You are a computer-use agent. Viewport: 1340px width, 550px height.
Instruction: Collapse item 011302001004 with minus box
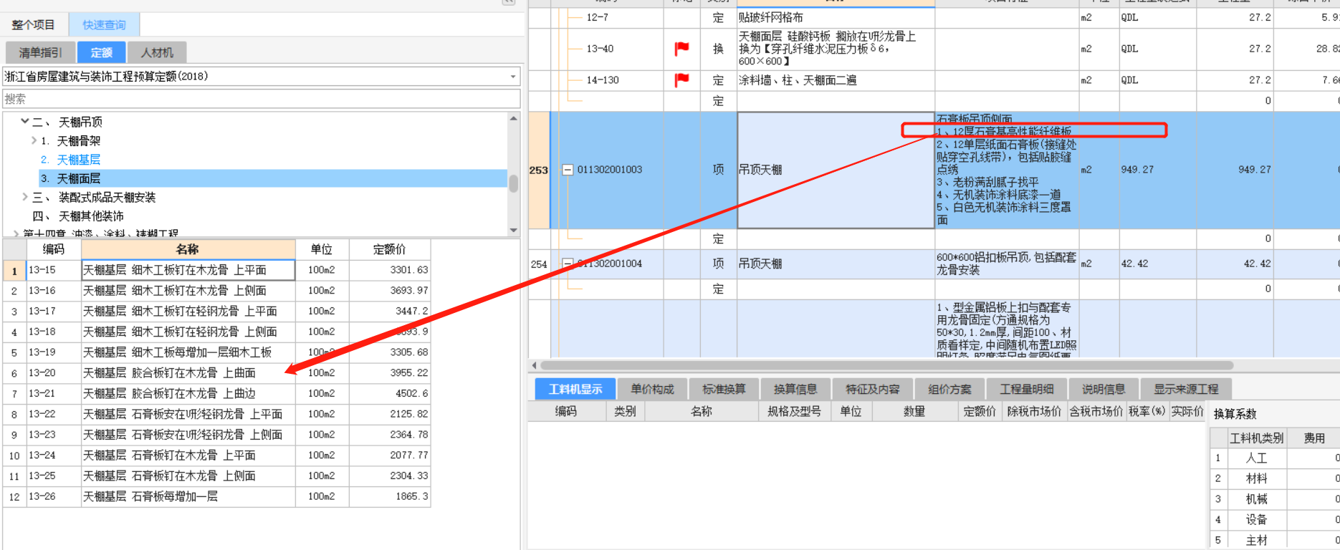[568, 264]
